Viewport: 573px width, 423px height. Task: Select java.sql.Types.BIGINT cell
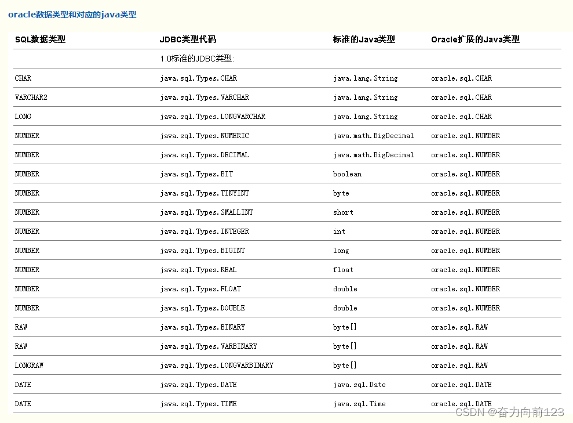202,251
